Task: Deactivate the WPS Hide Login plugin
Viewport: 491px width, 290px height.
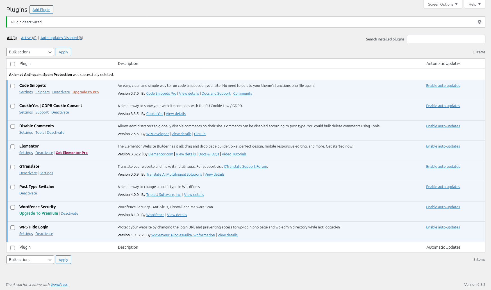Action: click(44, 234)
